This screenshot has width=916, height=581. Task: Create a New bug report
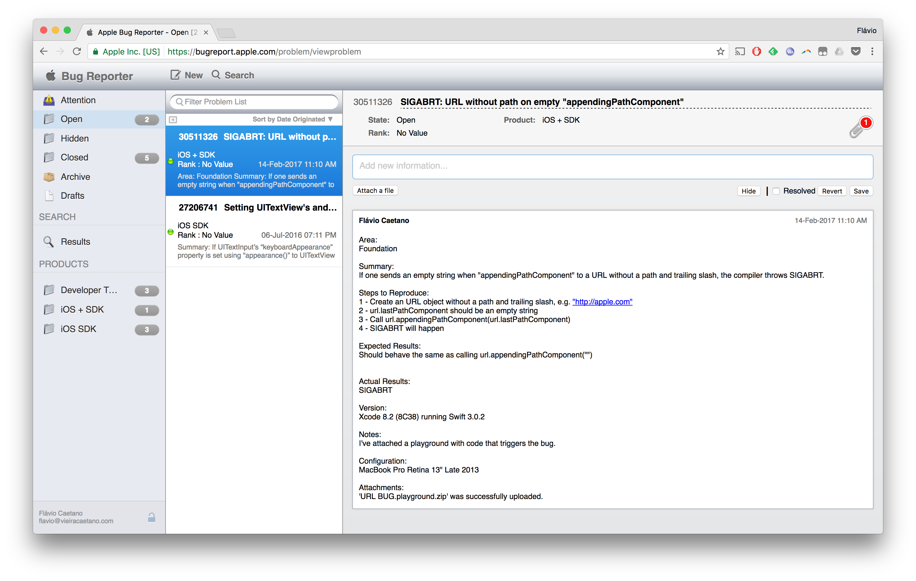coord(187,75)
